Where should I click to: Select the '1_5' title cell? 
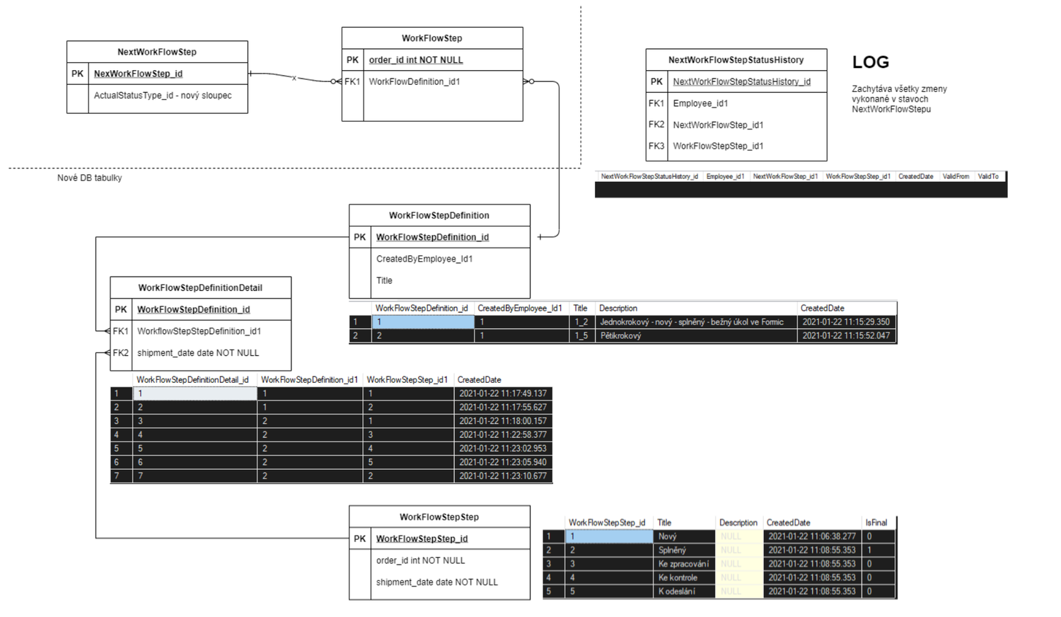[x=583, y=335]
